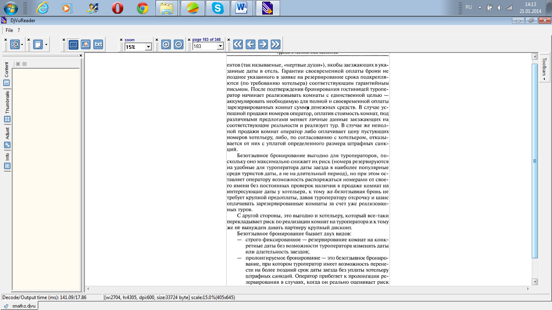This screenshot has width=552, height=310.
Task: Expand display mode dropdown arrow
Action: [22, 44]
